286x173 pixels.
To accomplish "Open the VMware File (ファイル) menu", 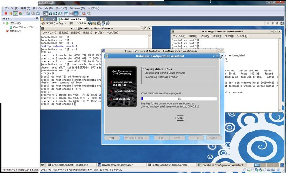I will [x=11, y=8].
